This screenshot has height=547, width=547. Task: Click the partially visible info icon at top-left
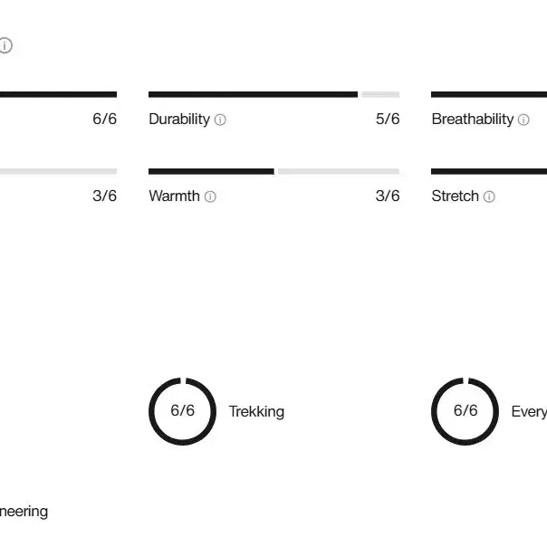(x=5, y=45)
